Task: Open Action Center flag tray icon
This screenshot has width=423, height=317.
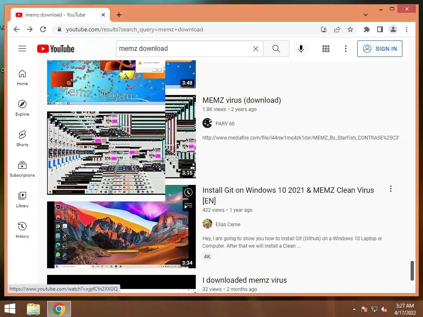Action: pos(364,309)
